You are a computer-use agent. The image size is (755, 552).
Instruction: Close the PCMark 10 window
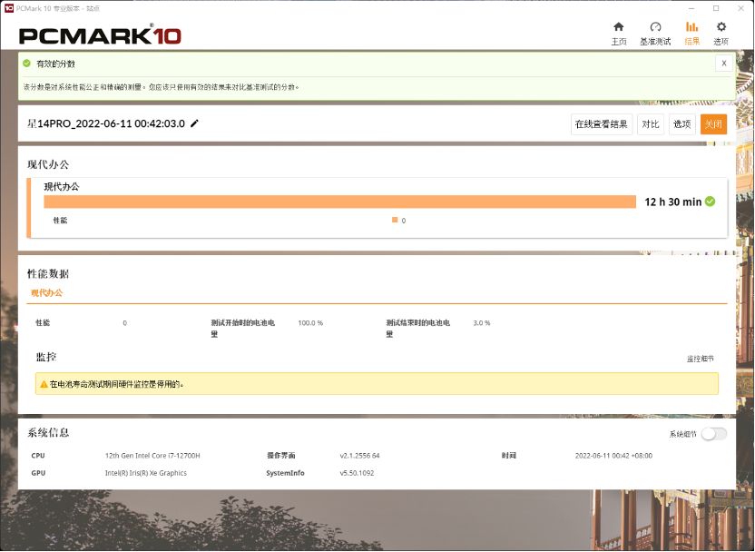(x=741, y=8)
